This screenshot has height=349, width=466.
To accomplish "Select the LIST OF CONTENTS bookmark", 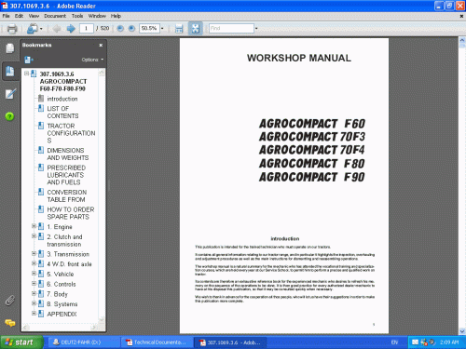I will click(62, 112).
